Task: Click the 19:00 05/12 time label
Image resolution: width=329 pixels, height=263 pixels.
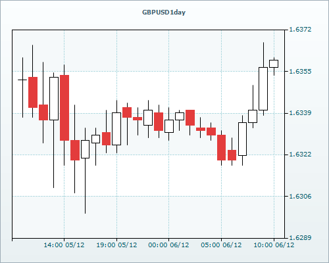Action: tap(116, 245)
